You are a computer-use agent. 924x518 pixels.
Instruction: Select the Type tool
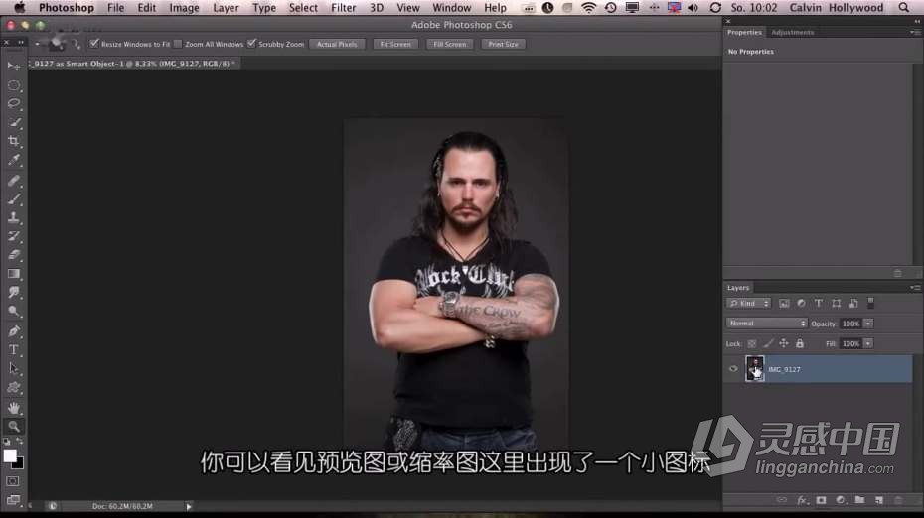click(14, 349)
